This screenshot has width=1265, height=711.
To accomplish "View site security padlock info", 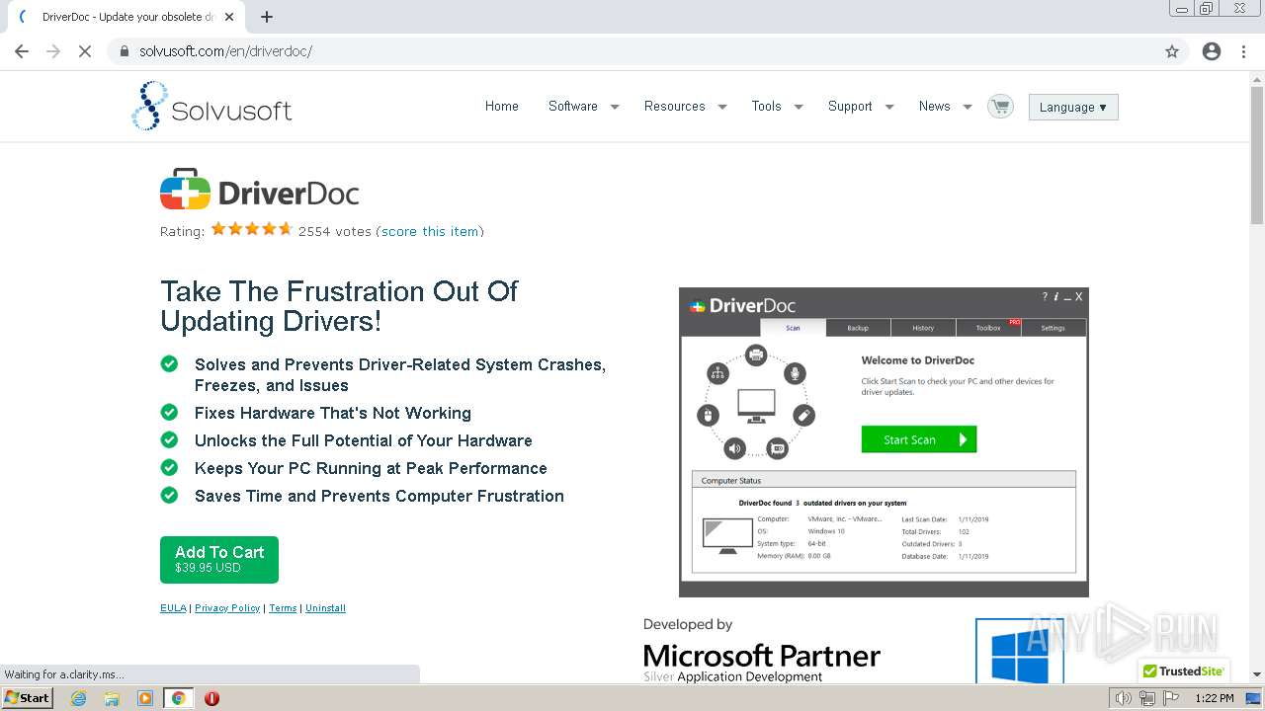I will [125, 51].
